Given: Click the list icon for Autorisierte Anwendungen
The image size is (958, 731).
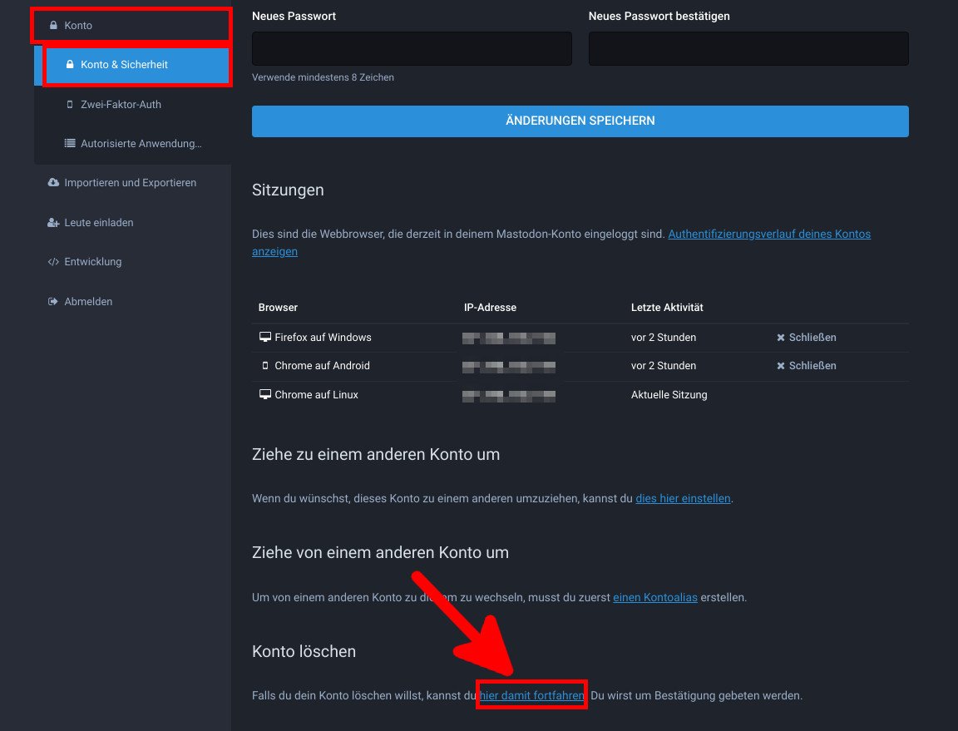Looking at the screenshot, I should tap(70, 144).
